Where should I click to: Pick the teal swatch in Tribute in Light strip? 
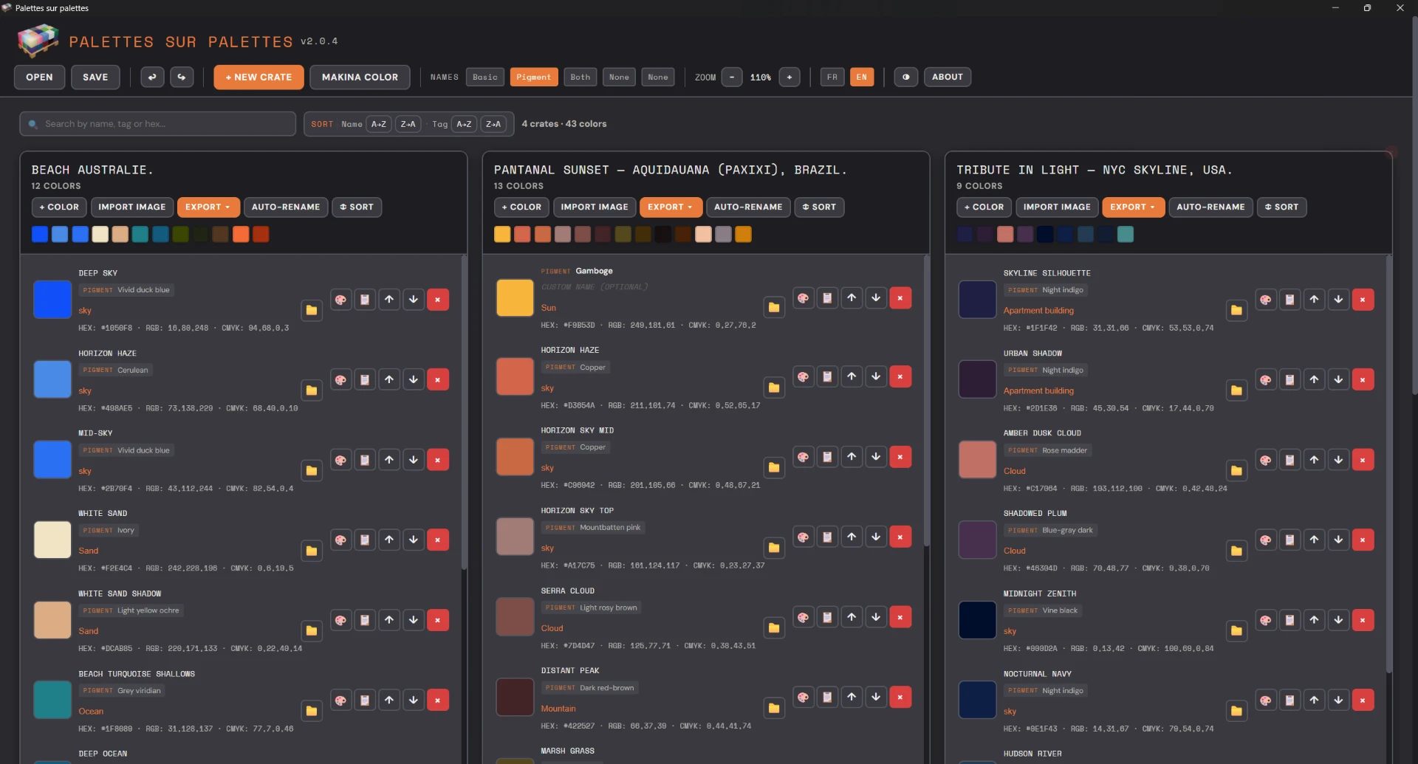(1126, 235)
